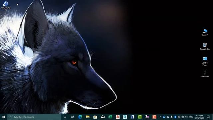This screenshot has height=120, width=213.
Task: Click the Show desktop strip at taskbar end
Action: pos(212,117)
